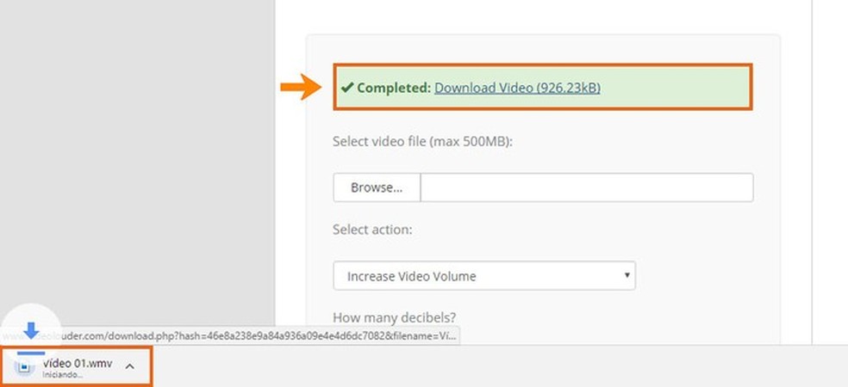Screen dimensions: 848x387
Task: Open the Download Video (926.23kB) link
Action: click(x=517, y=88)
